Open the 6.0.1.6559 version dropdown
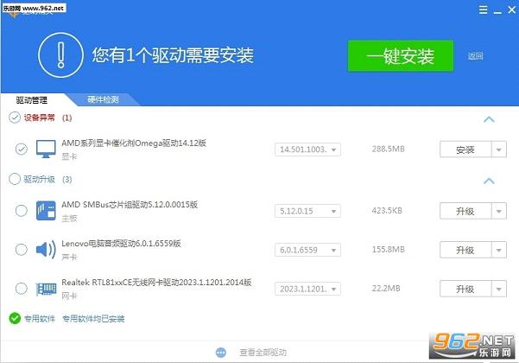Screen dimensions: 519x363 click(x=307, y=250)
